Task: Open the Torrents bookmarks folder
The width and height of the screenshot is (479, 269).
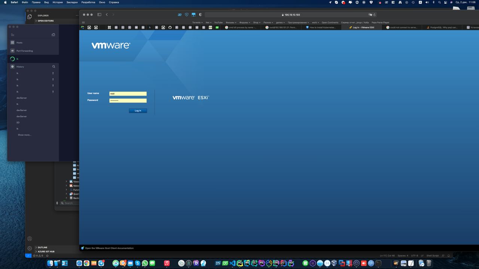Action: (198, 22)
